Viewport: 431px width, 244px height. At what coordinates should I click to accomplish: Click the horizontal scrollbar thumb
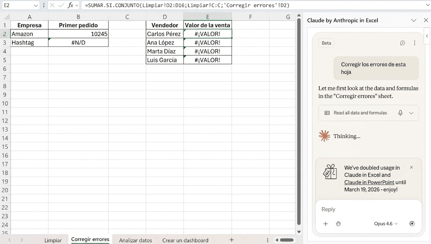pyautogui.click(x=286, y=240)
